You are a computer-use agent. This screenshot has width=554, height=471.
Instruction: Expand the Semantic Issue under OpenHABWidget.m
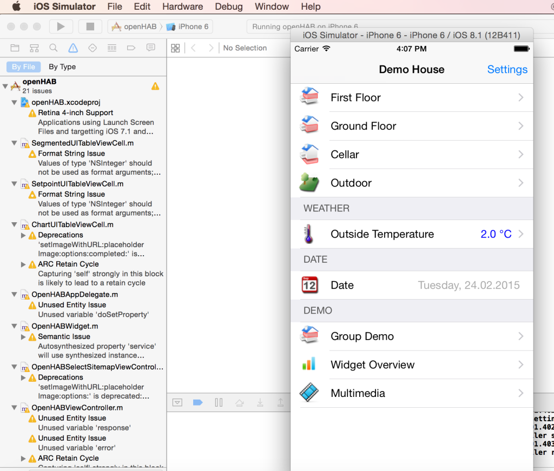(23, 337)
